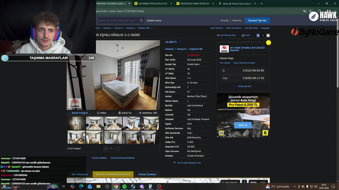
Task: Close the Ak Towers Sitesi maps tab
Action: 255,3
